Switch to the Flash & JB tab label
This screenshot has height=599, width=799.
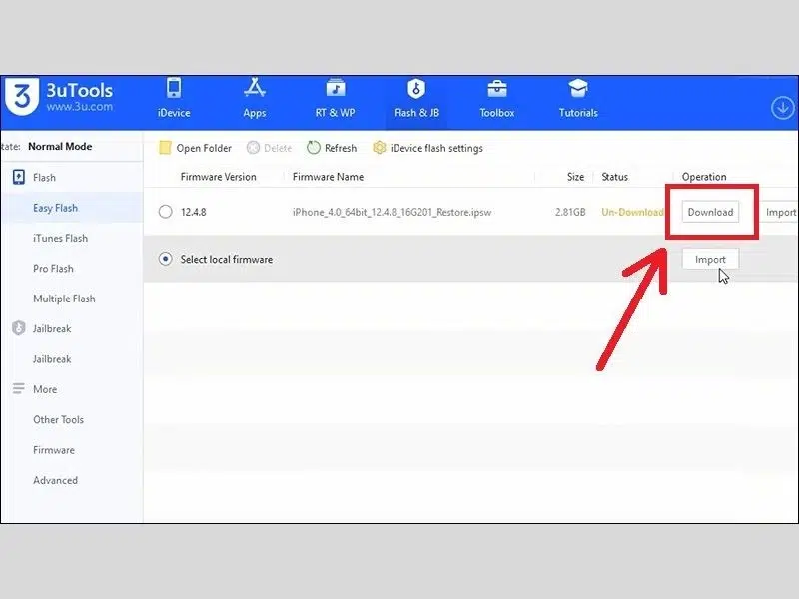pyautogui.click(x=416, y=113)
